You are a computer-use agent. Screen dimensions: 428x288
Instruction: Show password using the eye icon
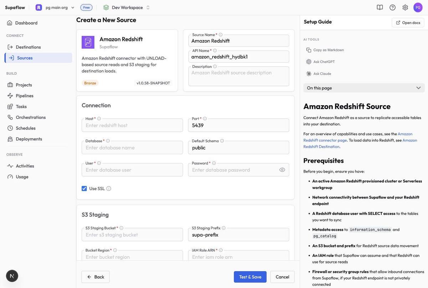282,170
